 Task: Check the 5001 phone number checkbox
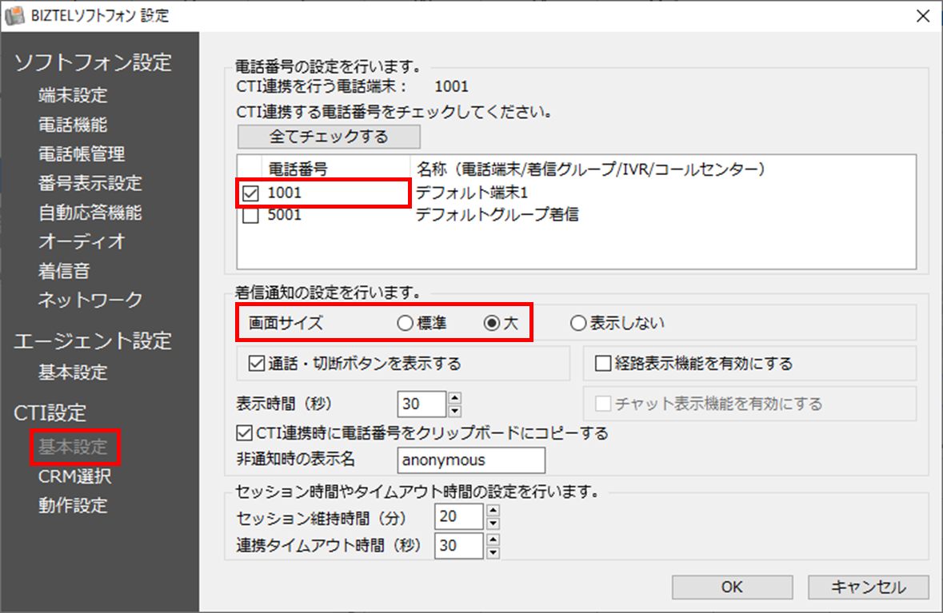click(251, 215)
